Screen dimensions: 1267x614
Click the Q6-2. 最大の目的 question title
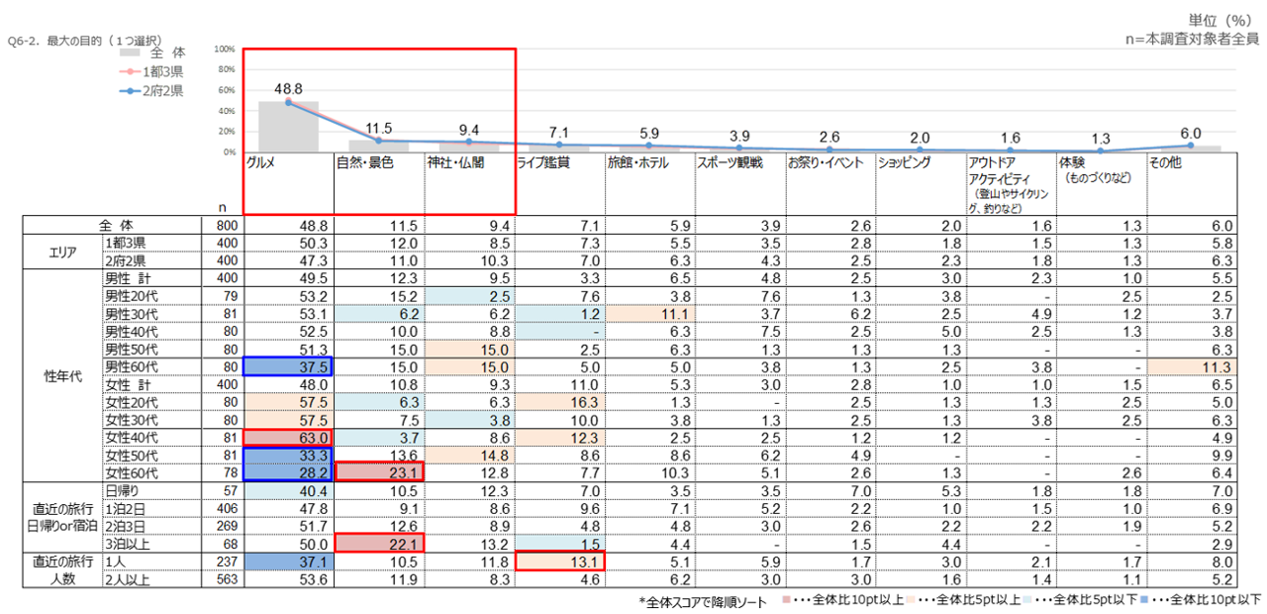(84, 41)
